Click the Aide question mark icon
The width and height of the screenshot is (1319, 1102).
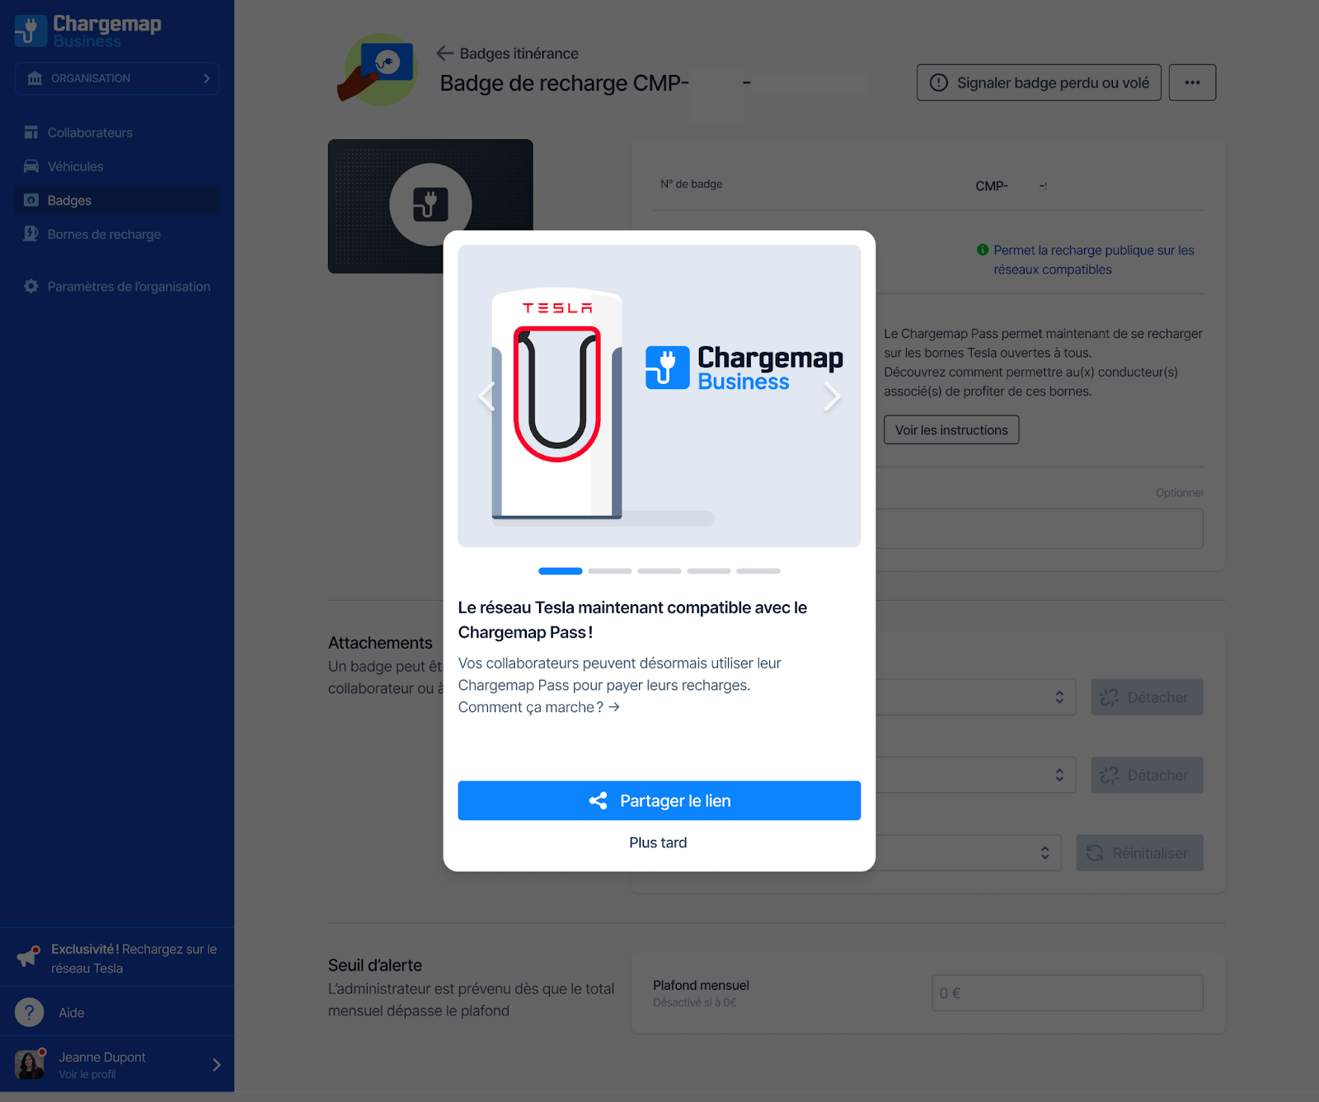point(30,1012)
